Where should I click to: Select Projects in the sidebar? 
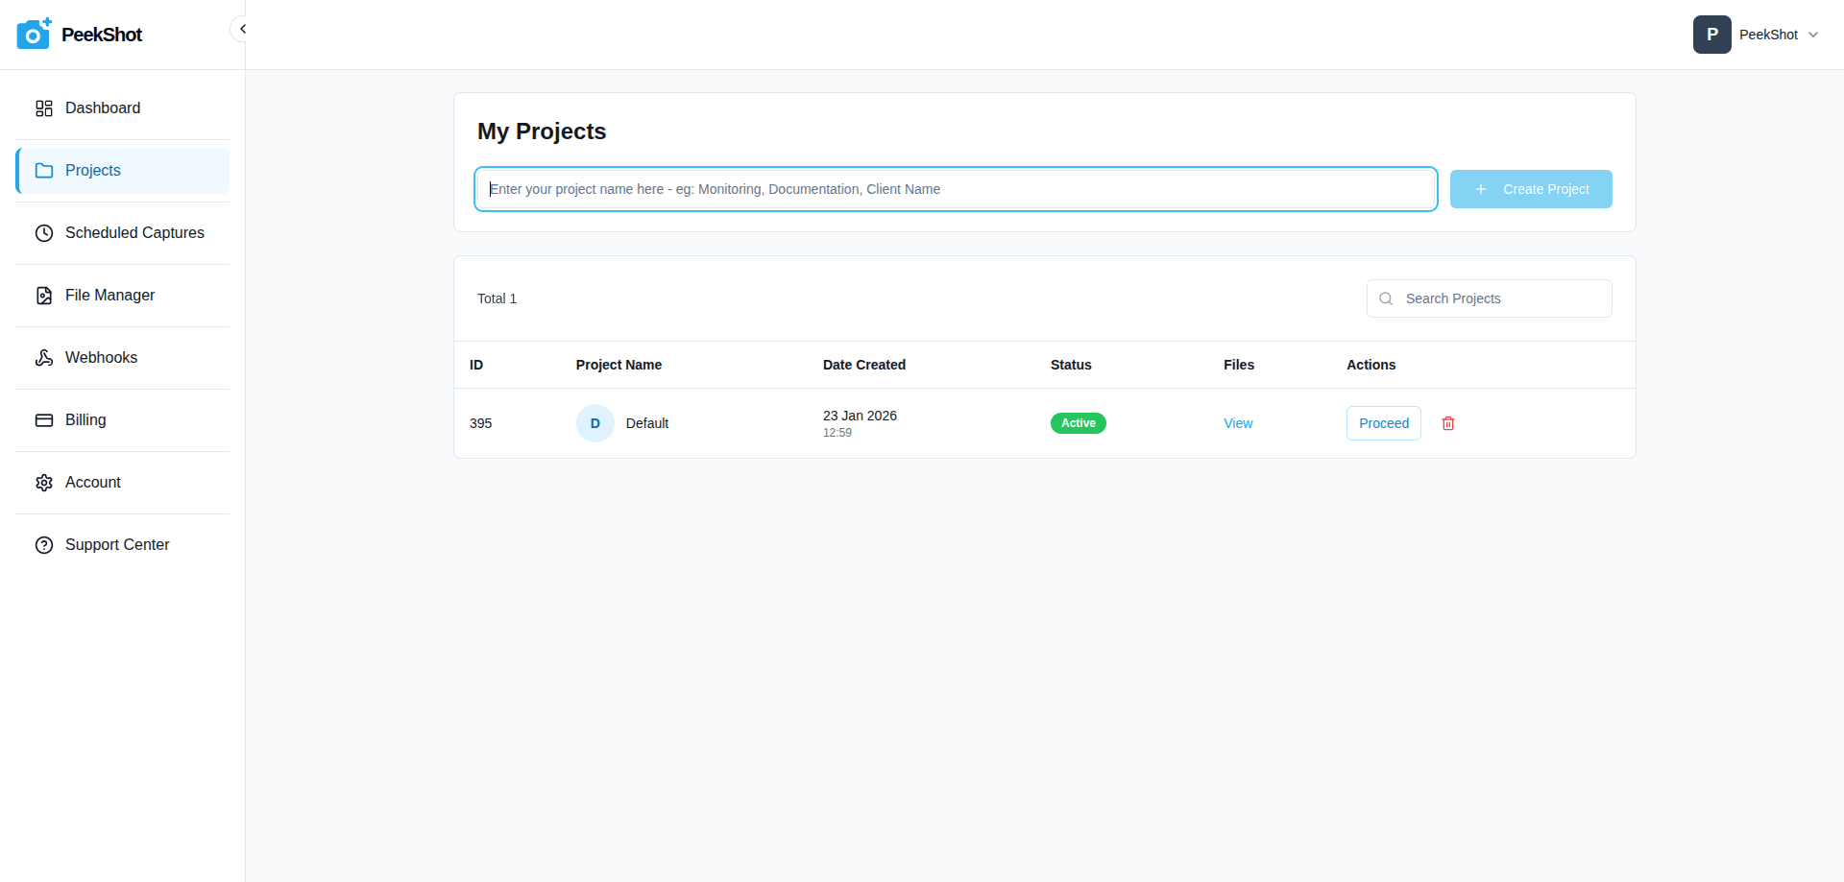point(93,171)
